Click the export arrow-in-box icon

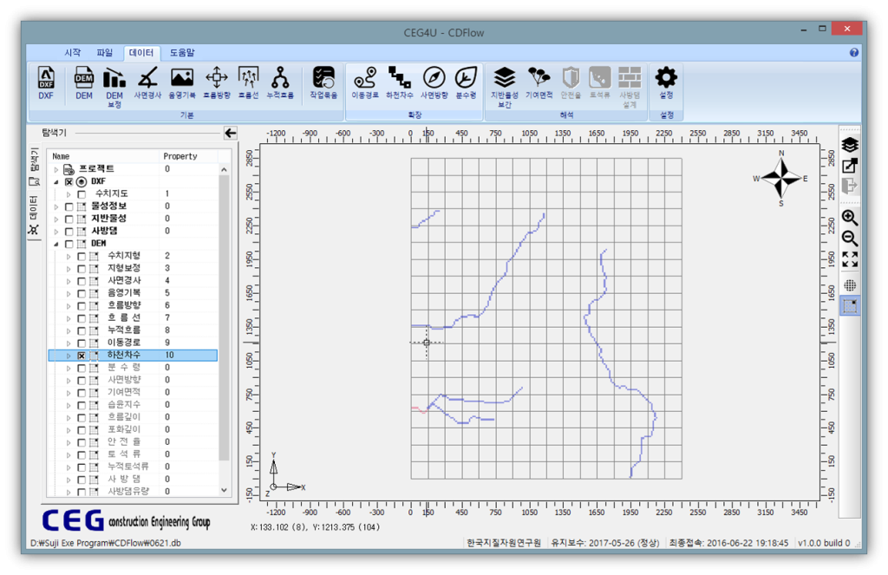[850, 166]
